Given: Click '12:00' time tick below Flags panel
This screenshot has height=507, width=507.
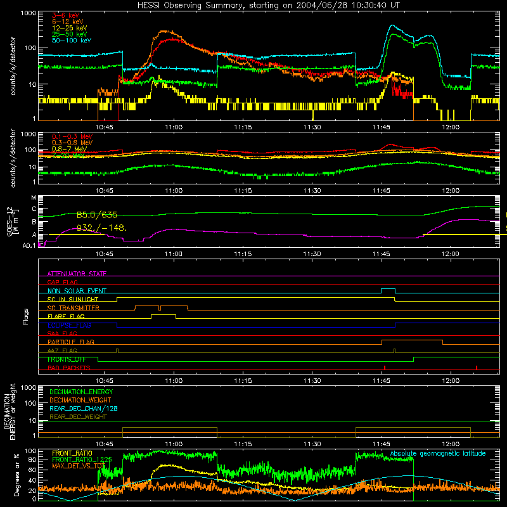Looking at the screenshot, I should 451,381.
